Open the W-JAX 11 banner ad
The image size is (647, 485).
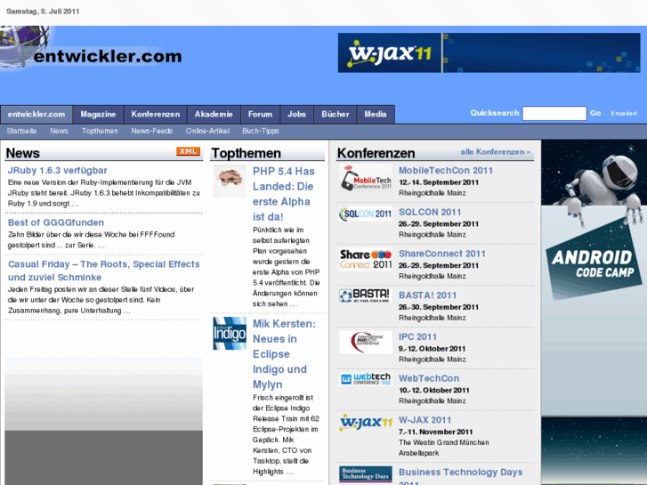coord(489,53)
